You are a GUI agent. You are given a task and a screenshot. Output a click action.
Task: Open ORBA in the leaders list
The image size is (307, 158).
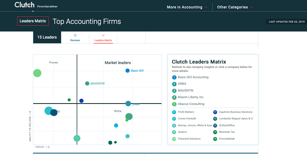tap(182, 84)
